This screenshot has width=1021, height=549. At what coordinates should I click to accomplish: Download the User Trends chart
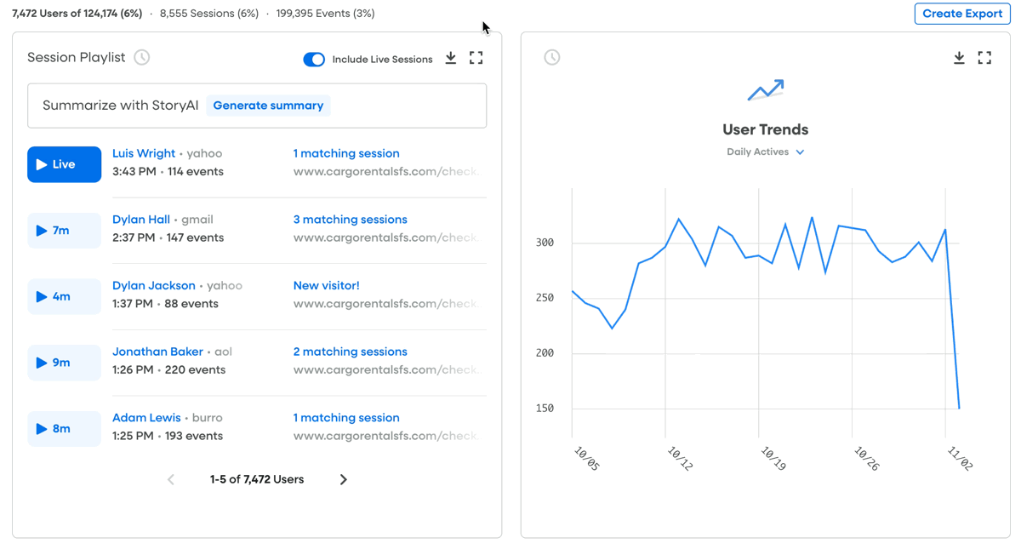(x=959, y=58)
